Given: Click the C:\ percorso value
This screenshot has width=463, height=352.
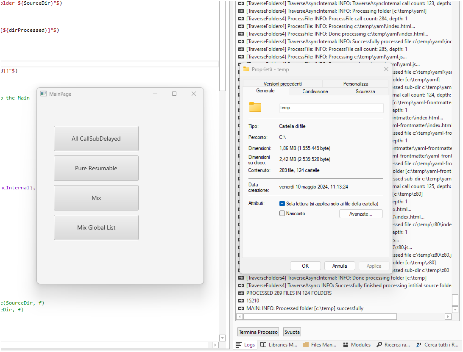Looking at the screenshot, I should point(282,137).
